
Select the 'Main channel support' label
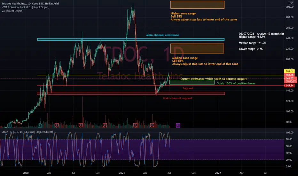[x=178, y=98]
